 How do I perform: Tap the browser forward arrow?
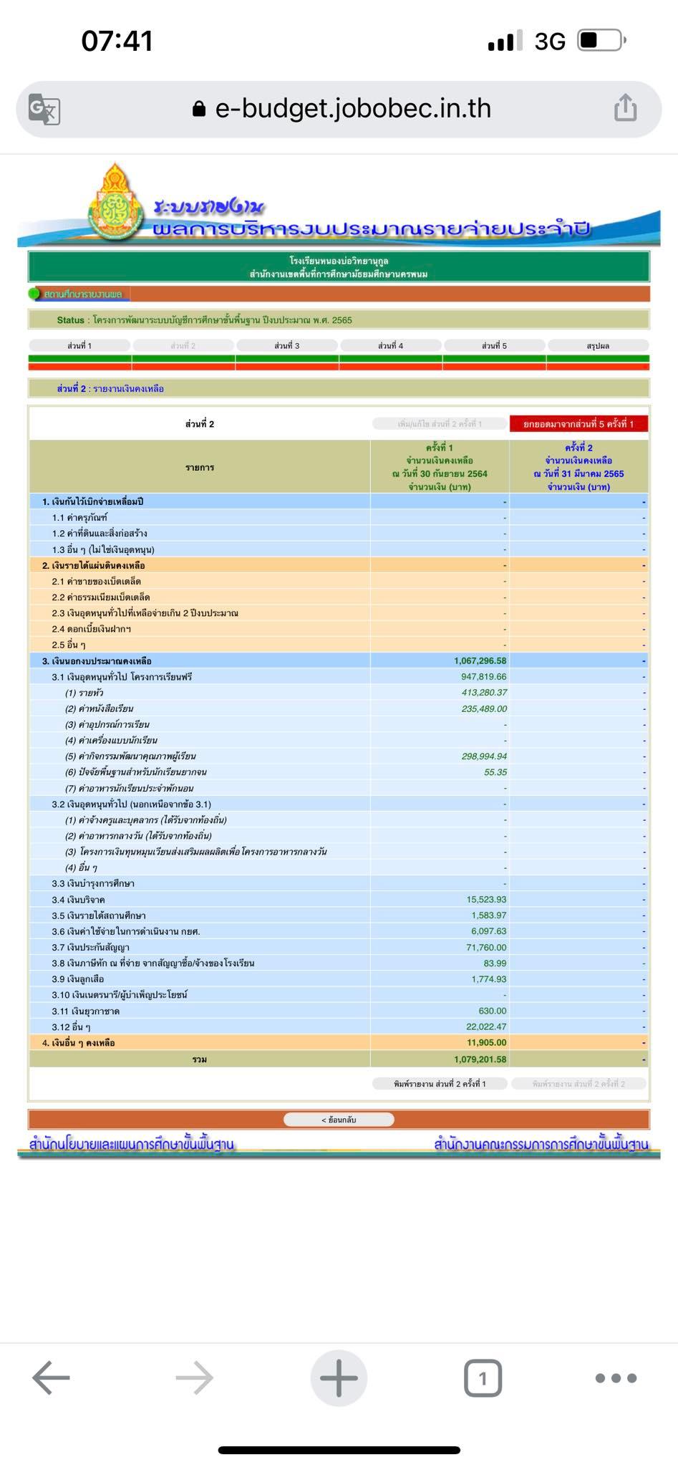[194, 1377]
